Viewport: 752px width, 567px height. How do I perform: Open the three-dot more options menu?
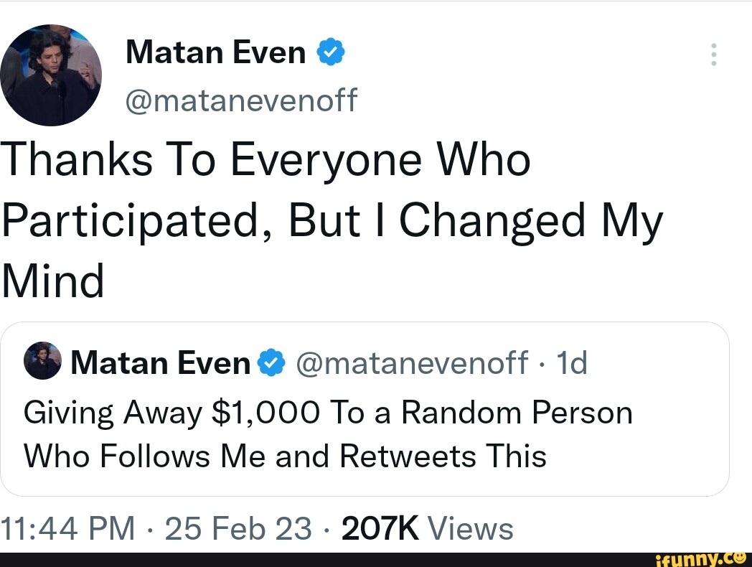click(x=714, y=54)
